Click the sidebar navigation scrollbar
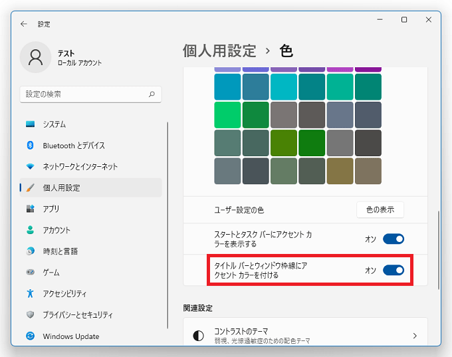 168,225
